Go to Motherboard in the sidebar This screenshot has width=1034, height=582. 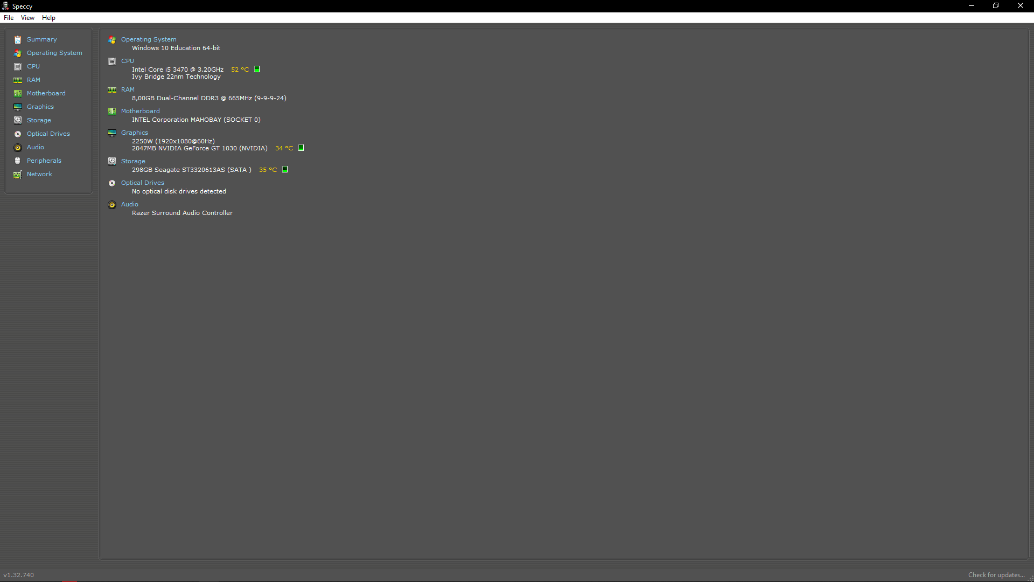[46, 93]
